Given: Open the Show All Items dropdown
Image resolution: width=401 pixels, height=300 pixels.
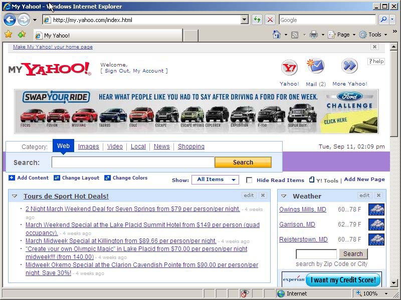Looking at the screenshot, I should (216, 179).
